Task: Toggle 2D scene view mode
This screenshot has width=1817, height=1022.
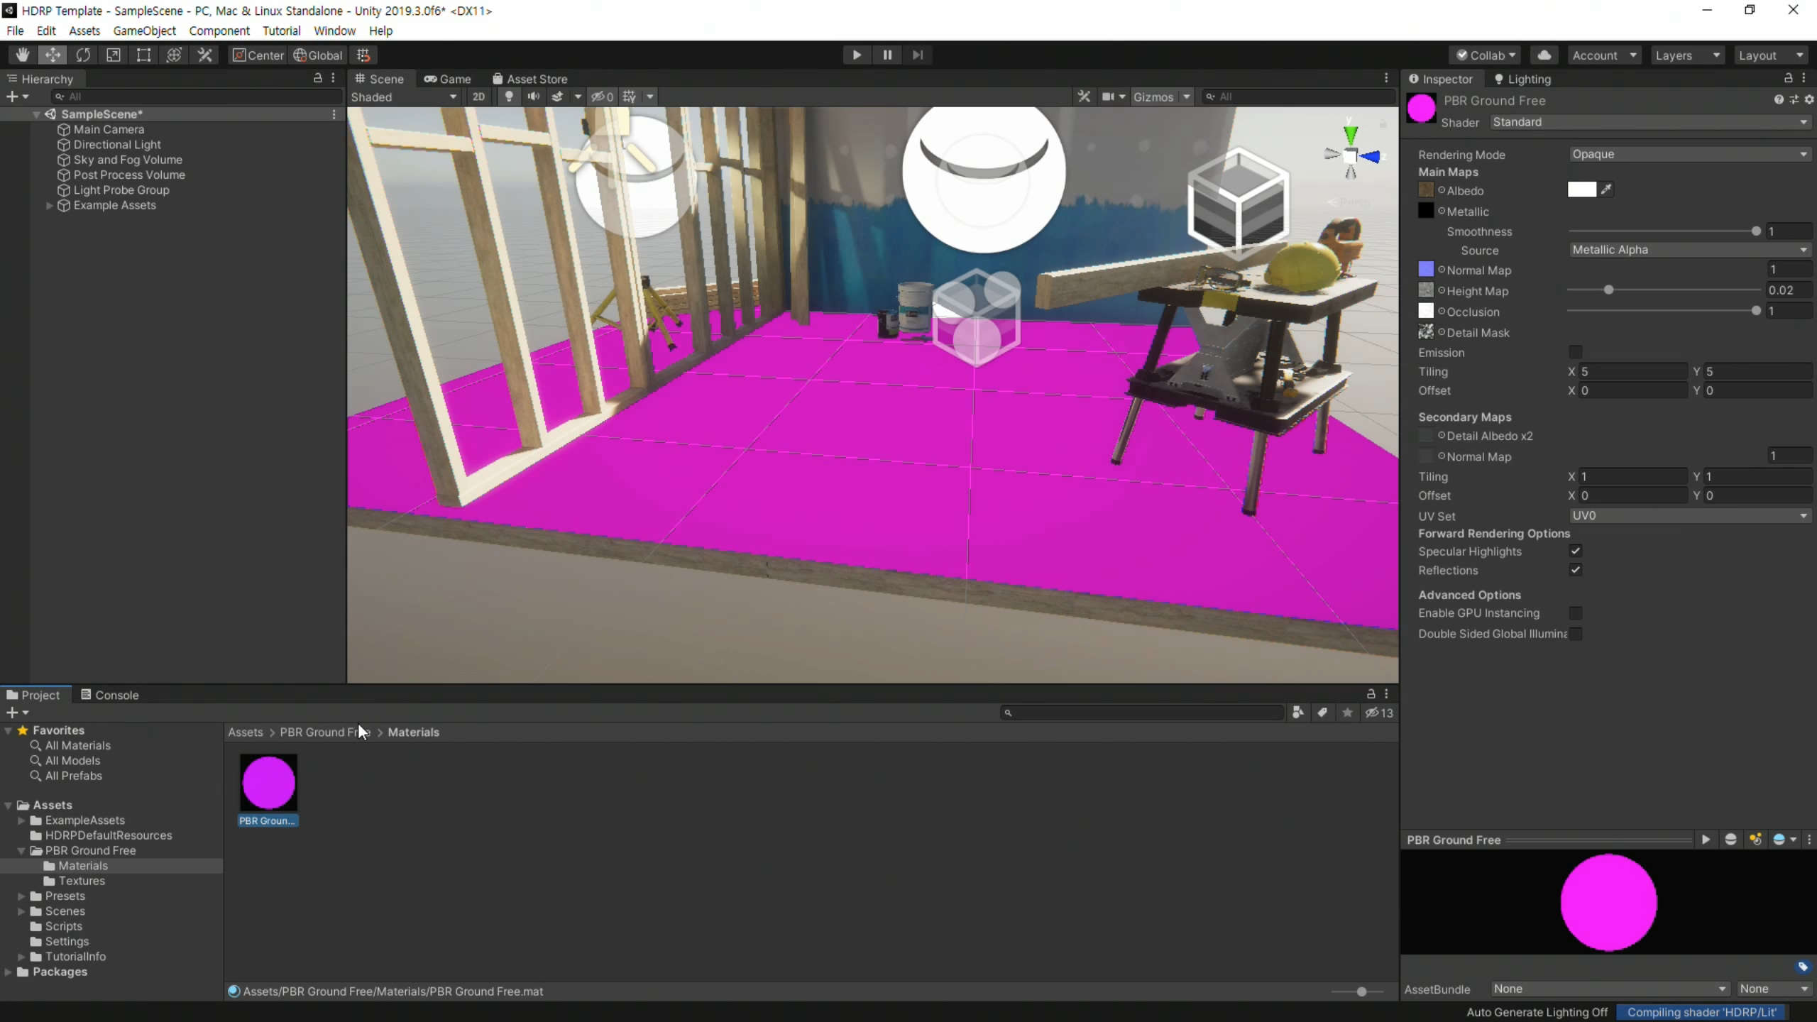Action: (478, 97)
